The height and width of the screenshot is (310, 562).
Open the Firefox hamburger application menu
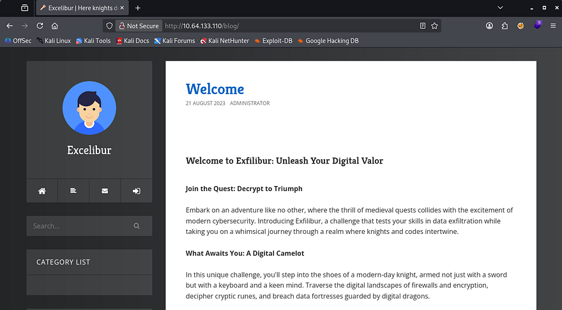(x=552, y=26)
